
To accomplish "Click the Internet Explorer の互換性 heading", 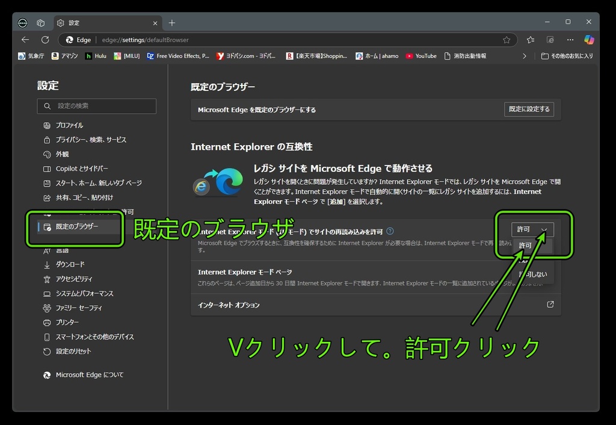I will [251, 147].
